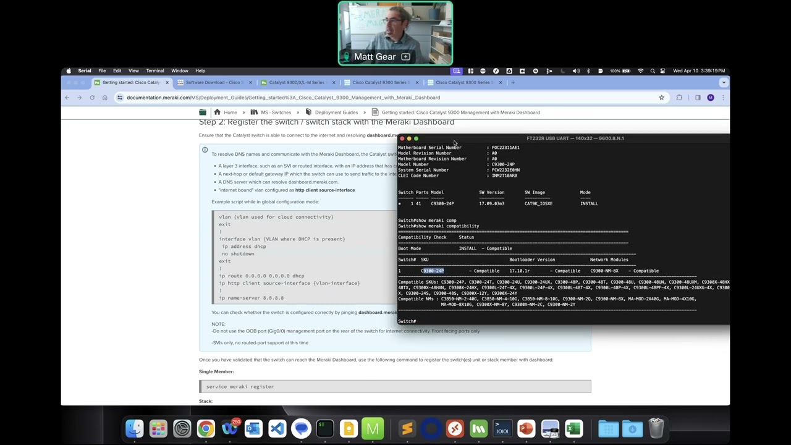Open the Apple menu
Image resolution: width=791 pixels, height=445 pixels.
[x=69, y=71]
